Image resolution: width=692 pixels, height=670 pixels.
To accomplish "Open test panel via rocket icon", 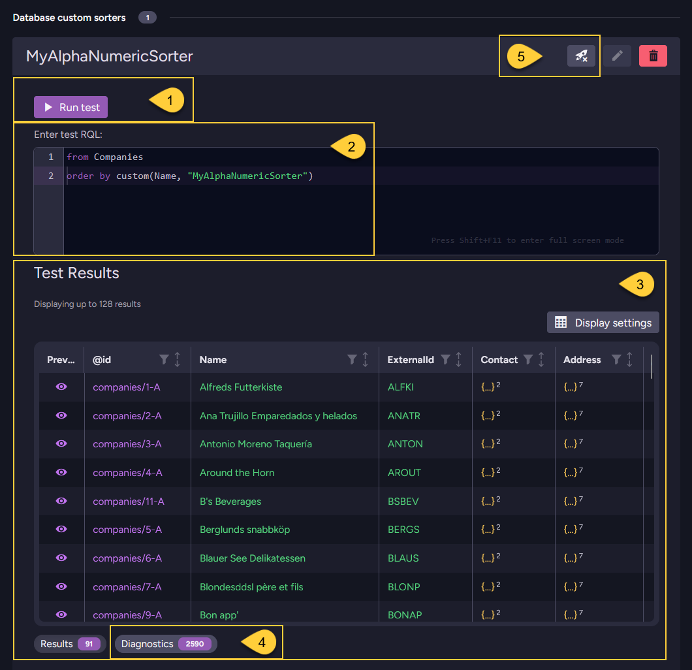I will [581, 56].
